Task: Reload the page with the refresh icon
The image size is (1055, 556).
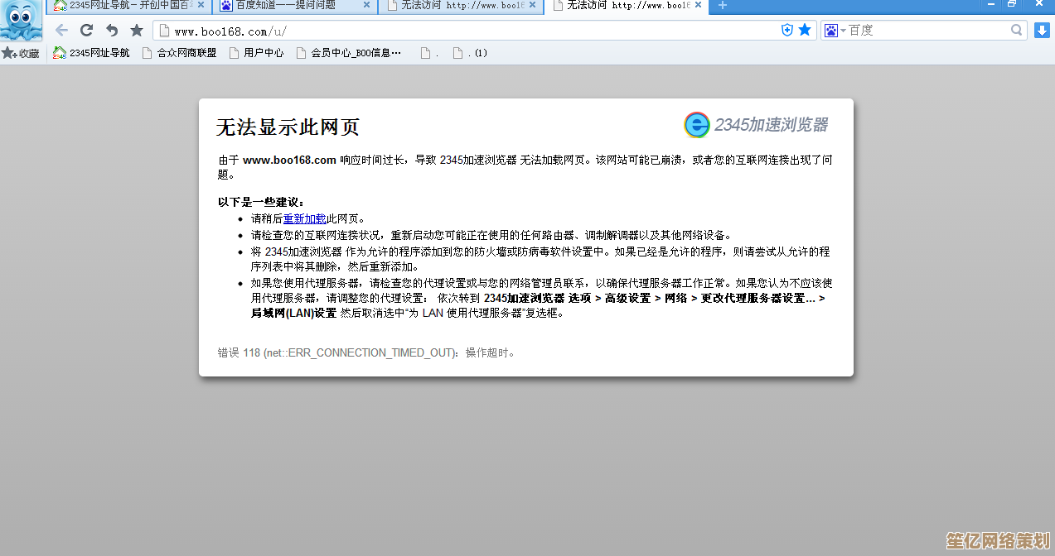Action: coord(86,31)
